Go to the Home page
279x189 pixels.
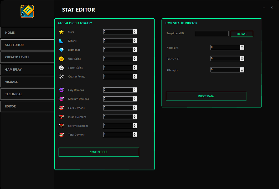coord(27,33)
